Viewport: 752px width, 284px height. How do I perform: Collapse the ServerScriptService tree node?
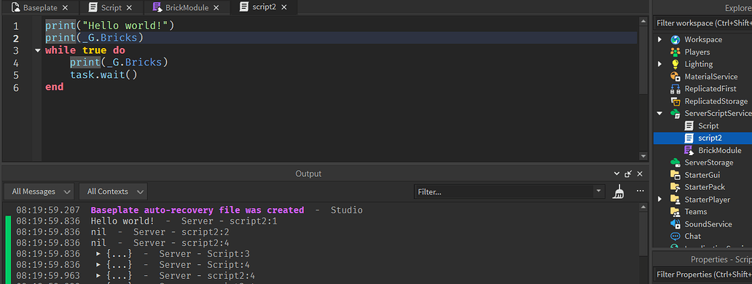click(660, 114)
